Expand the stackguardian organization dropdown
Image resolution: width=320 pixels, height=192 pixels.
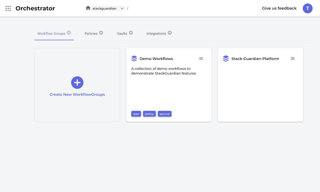(x=122, y=8)
